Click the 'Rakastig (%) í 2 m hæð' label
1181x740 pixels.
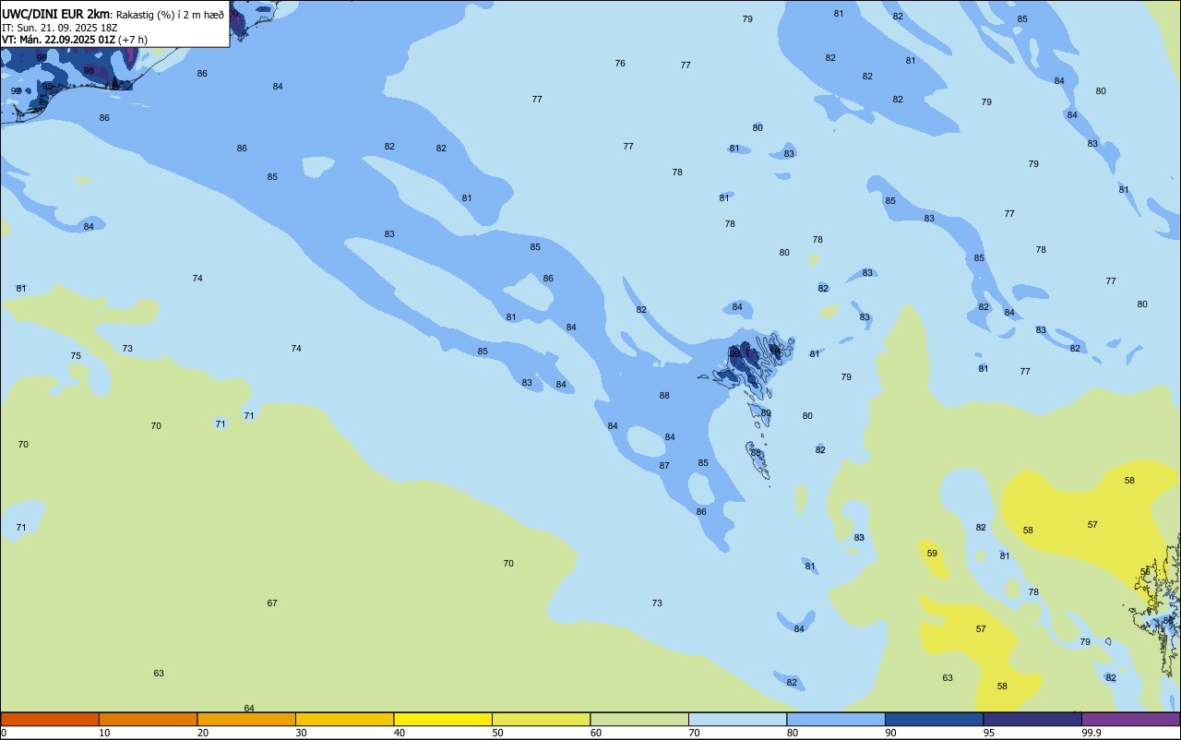coord(170,14)
